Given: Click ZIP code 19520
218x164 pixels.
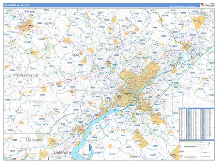Looking at the screenshot, I should [48, 58].
